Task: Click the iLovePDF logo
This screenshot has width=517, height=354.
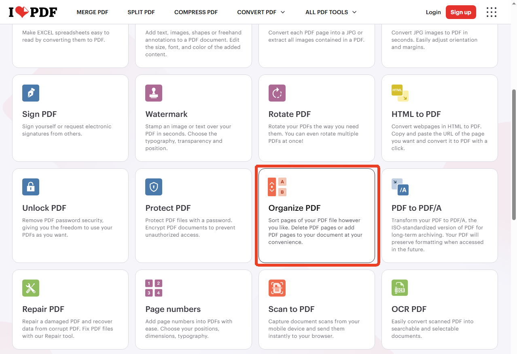Action: coord(33,12)
